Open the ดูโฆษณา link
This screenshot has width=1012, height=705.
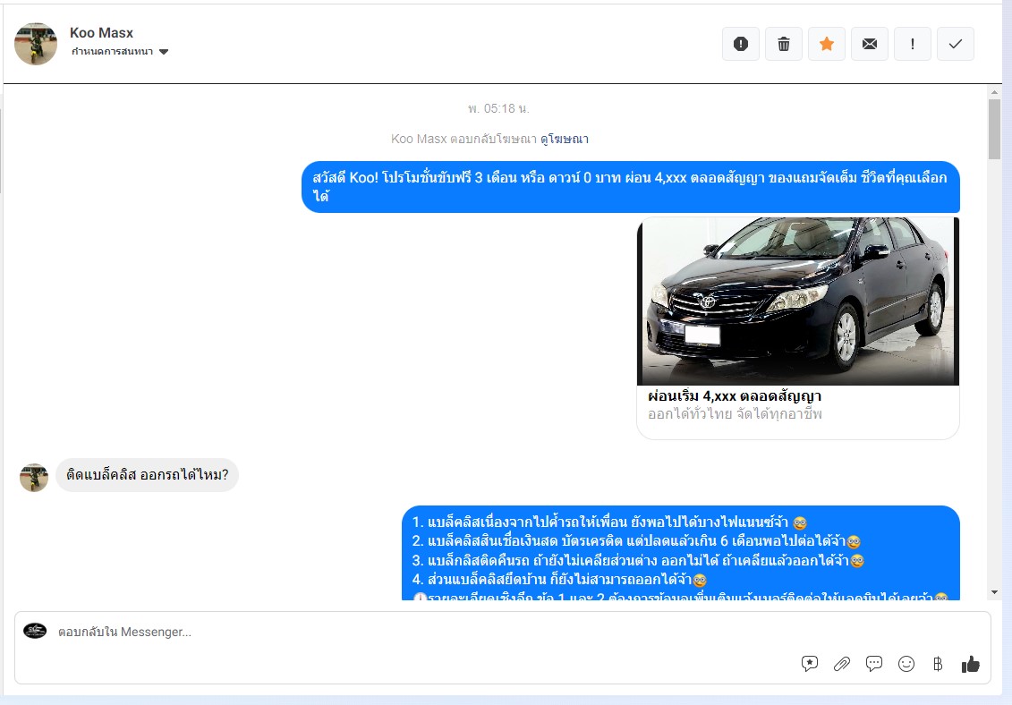(x=565, y=139)
